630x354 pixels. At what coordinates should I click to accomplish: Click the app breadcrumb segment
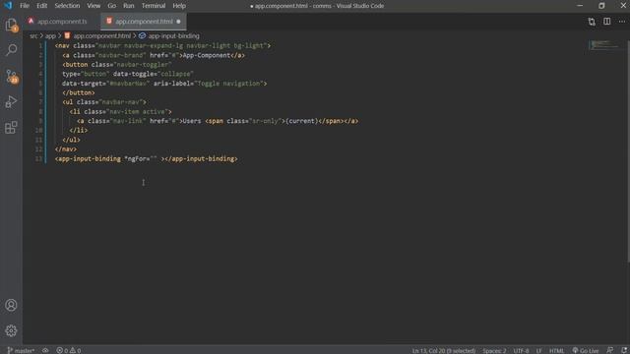pyautogui.click(x=50, y=35)
